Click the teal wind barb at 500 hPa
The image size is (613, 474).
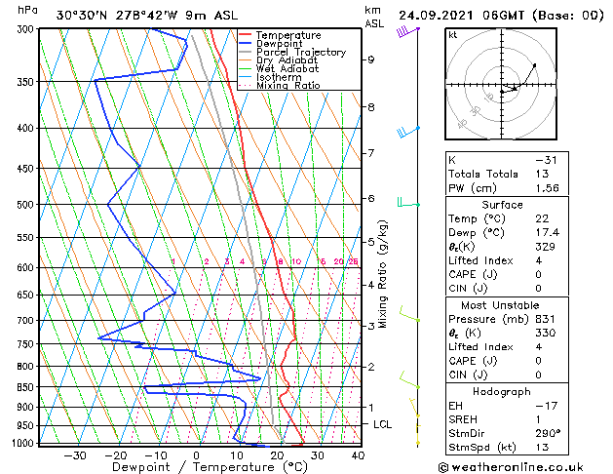[x=409, y=203]
